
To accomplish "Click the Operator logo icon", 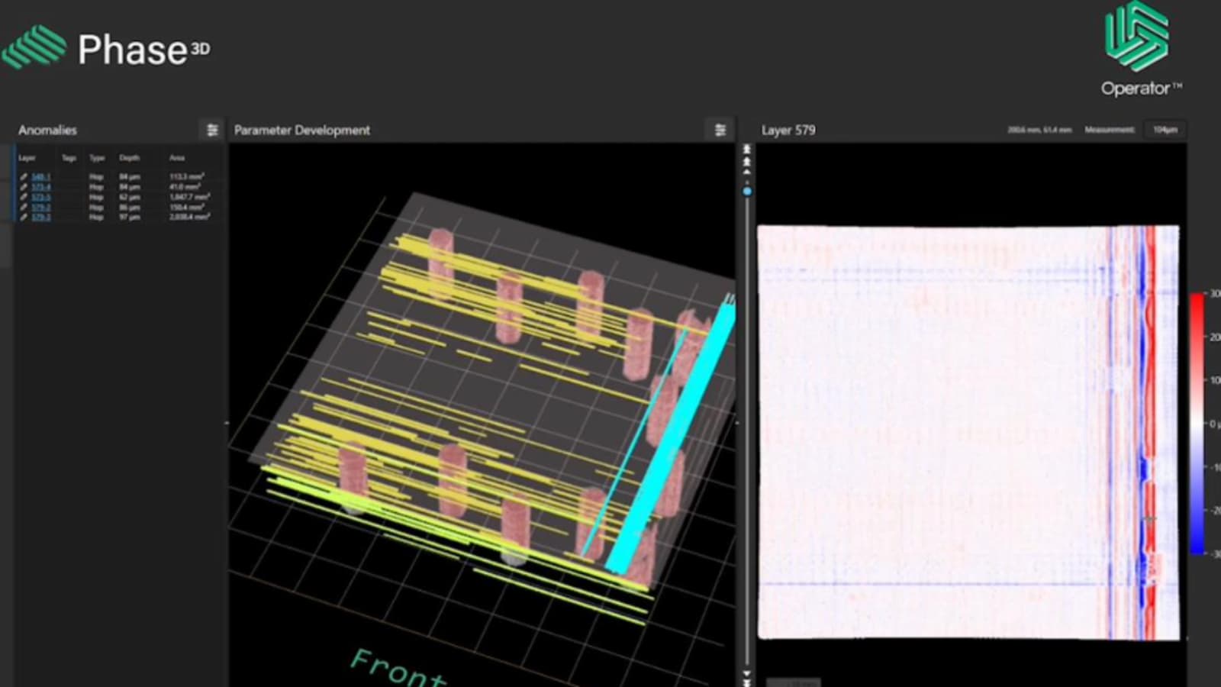I will (1137, 36).
